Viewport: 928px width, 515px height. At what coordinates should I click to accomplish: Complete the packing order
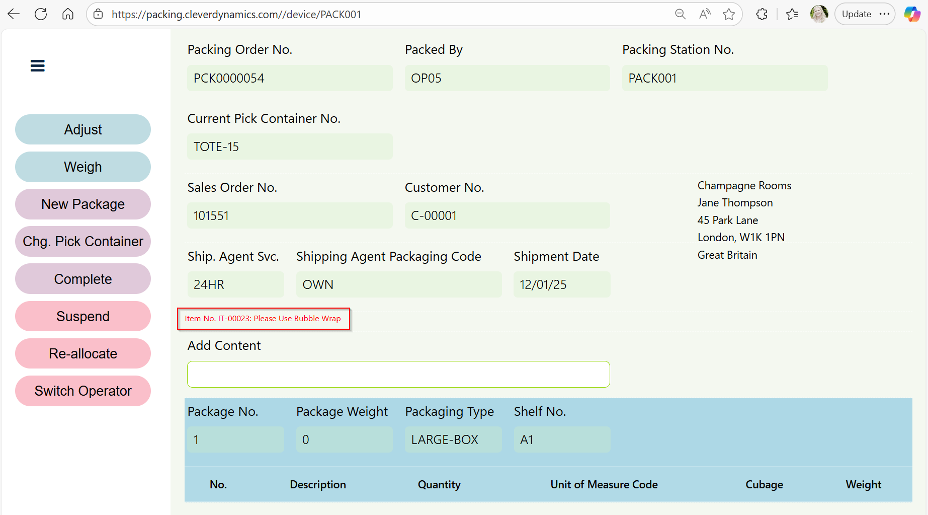click(83, 279)
